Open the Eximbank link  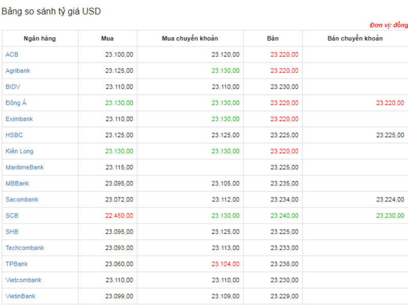pyautogui.click(x=19, y=119)
